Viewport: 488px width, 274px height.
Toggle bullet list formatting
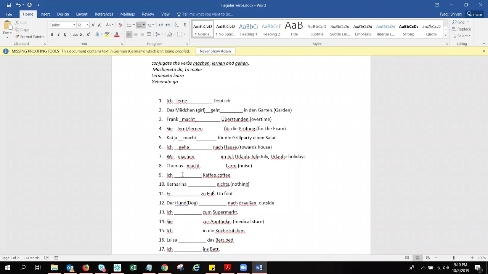pos(129,25)
